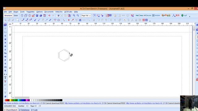Click the Open file folder icon
This screenshot has height=111, width=198.
click(x=33, y=16)
